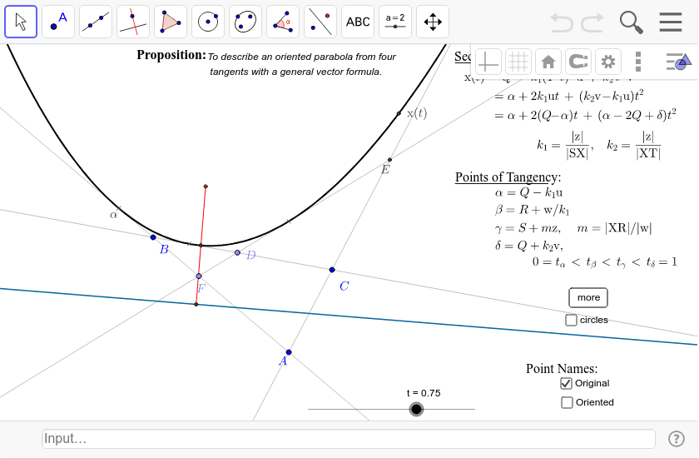The width and height of the screenshot is (699, 458).
Task: Select the Move arrow tool
Action: pyautogui.click(x=21, y=22)
